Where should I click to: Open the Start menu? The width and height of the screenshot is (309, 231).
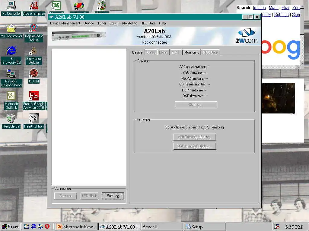point(10,227)
